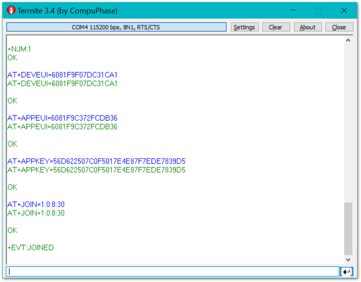Clear the terminal output

pyautogui.click(x=275, y=27)
